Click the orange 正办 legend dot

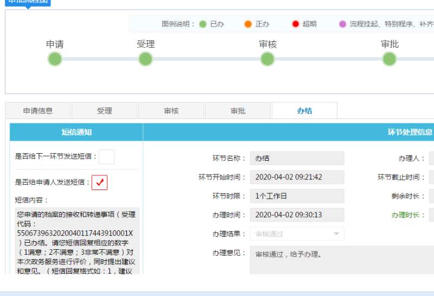(x=248, y=24)
